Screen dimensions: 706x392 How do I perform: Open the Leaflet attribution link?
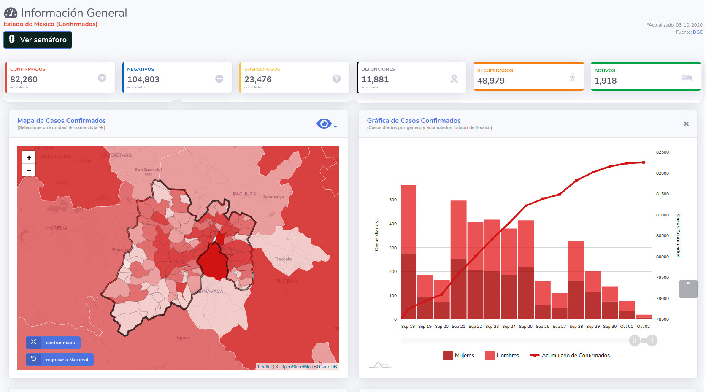pyautogui.click(x=265, y=367)
